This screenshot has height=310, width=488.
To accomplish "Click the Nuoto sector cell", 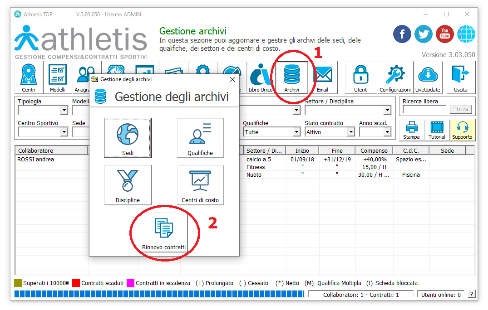I will pos(254,175).
